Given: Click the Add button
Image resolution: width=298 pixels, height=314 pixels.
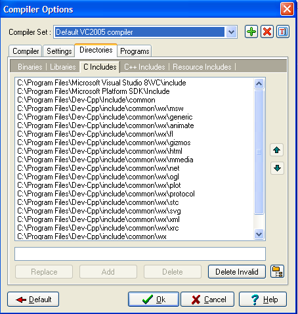Looking at the screenshot, I should click(108, 272).
